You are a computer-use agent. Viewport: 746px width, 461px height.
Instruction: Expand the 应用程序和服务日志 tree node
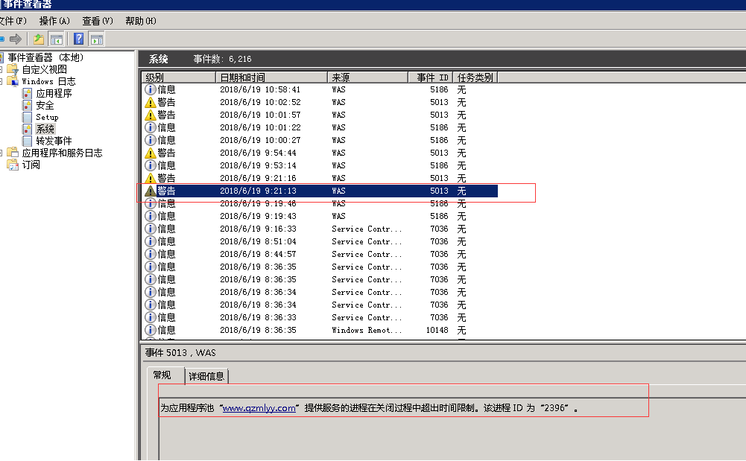(x=2, y=153)
